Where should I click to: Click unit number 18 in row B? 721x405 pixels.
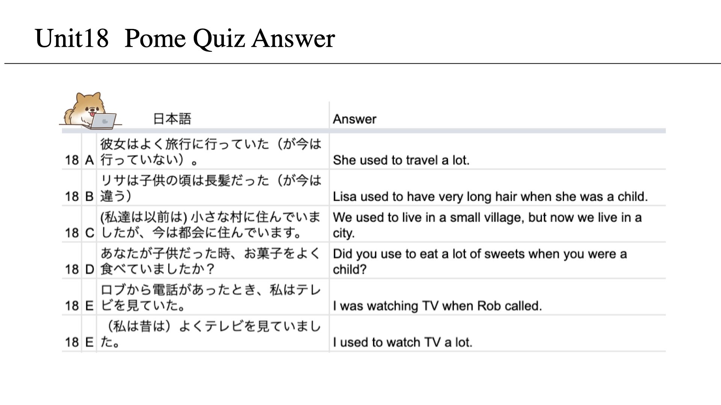pos(72,196)
